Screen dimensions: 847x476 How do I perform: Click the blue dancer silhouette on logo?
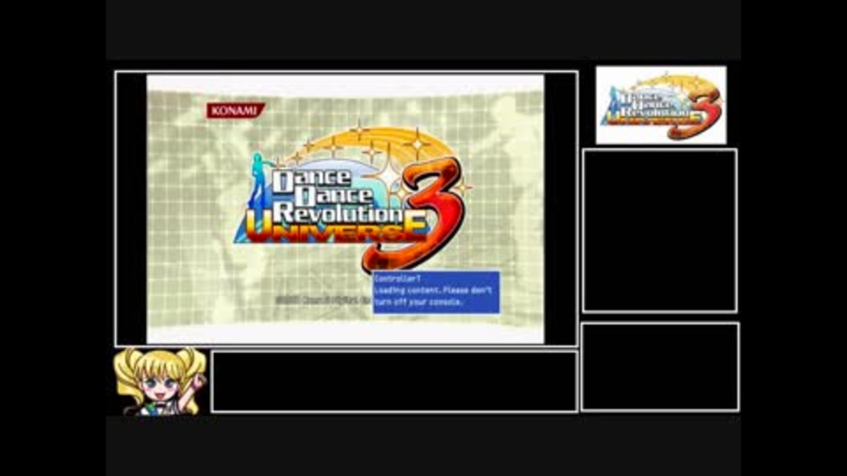tap(259, 181)
